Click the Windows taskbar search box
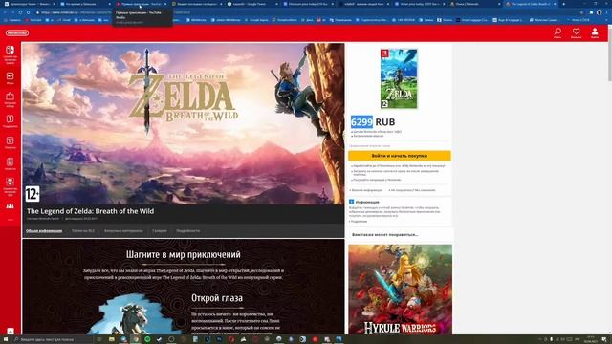612x344 pixels. pyautogui.click(x=53, y=340)
